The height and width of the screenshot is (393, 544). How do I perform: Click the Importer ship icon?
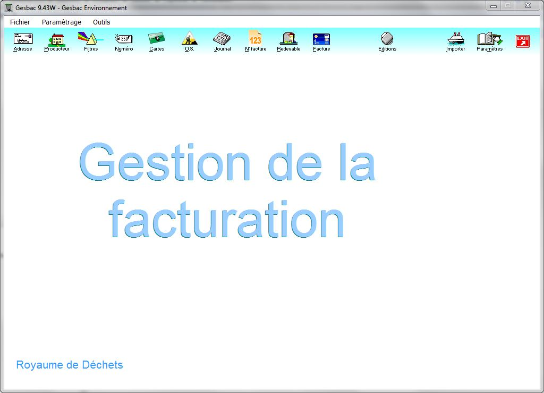pos(455,39)
